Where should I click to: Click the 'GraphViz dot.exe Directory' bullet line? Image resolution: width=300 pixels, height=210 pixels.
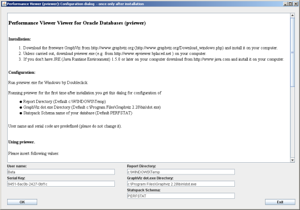coord(90,107)
